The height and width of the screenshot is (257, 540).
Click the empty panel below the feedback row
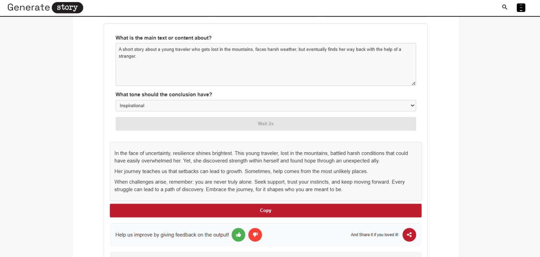point(266,254)
